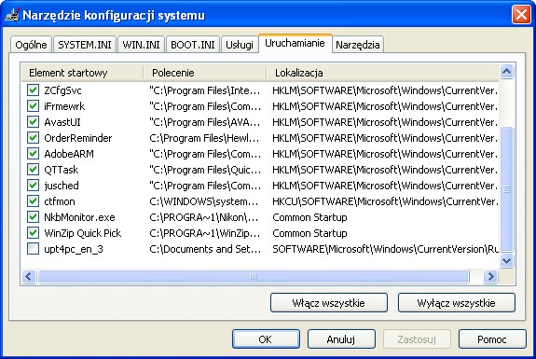The image size is (536, 359).
Task: Uncheck the AdobeARM startup entry
Action: coord(33,154)
